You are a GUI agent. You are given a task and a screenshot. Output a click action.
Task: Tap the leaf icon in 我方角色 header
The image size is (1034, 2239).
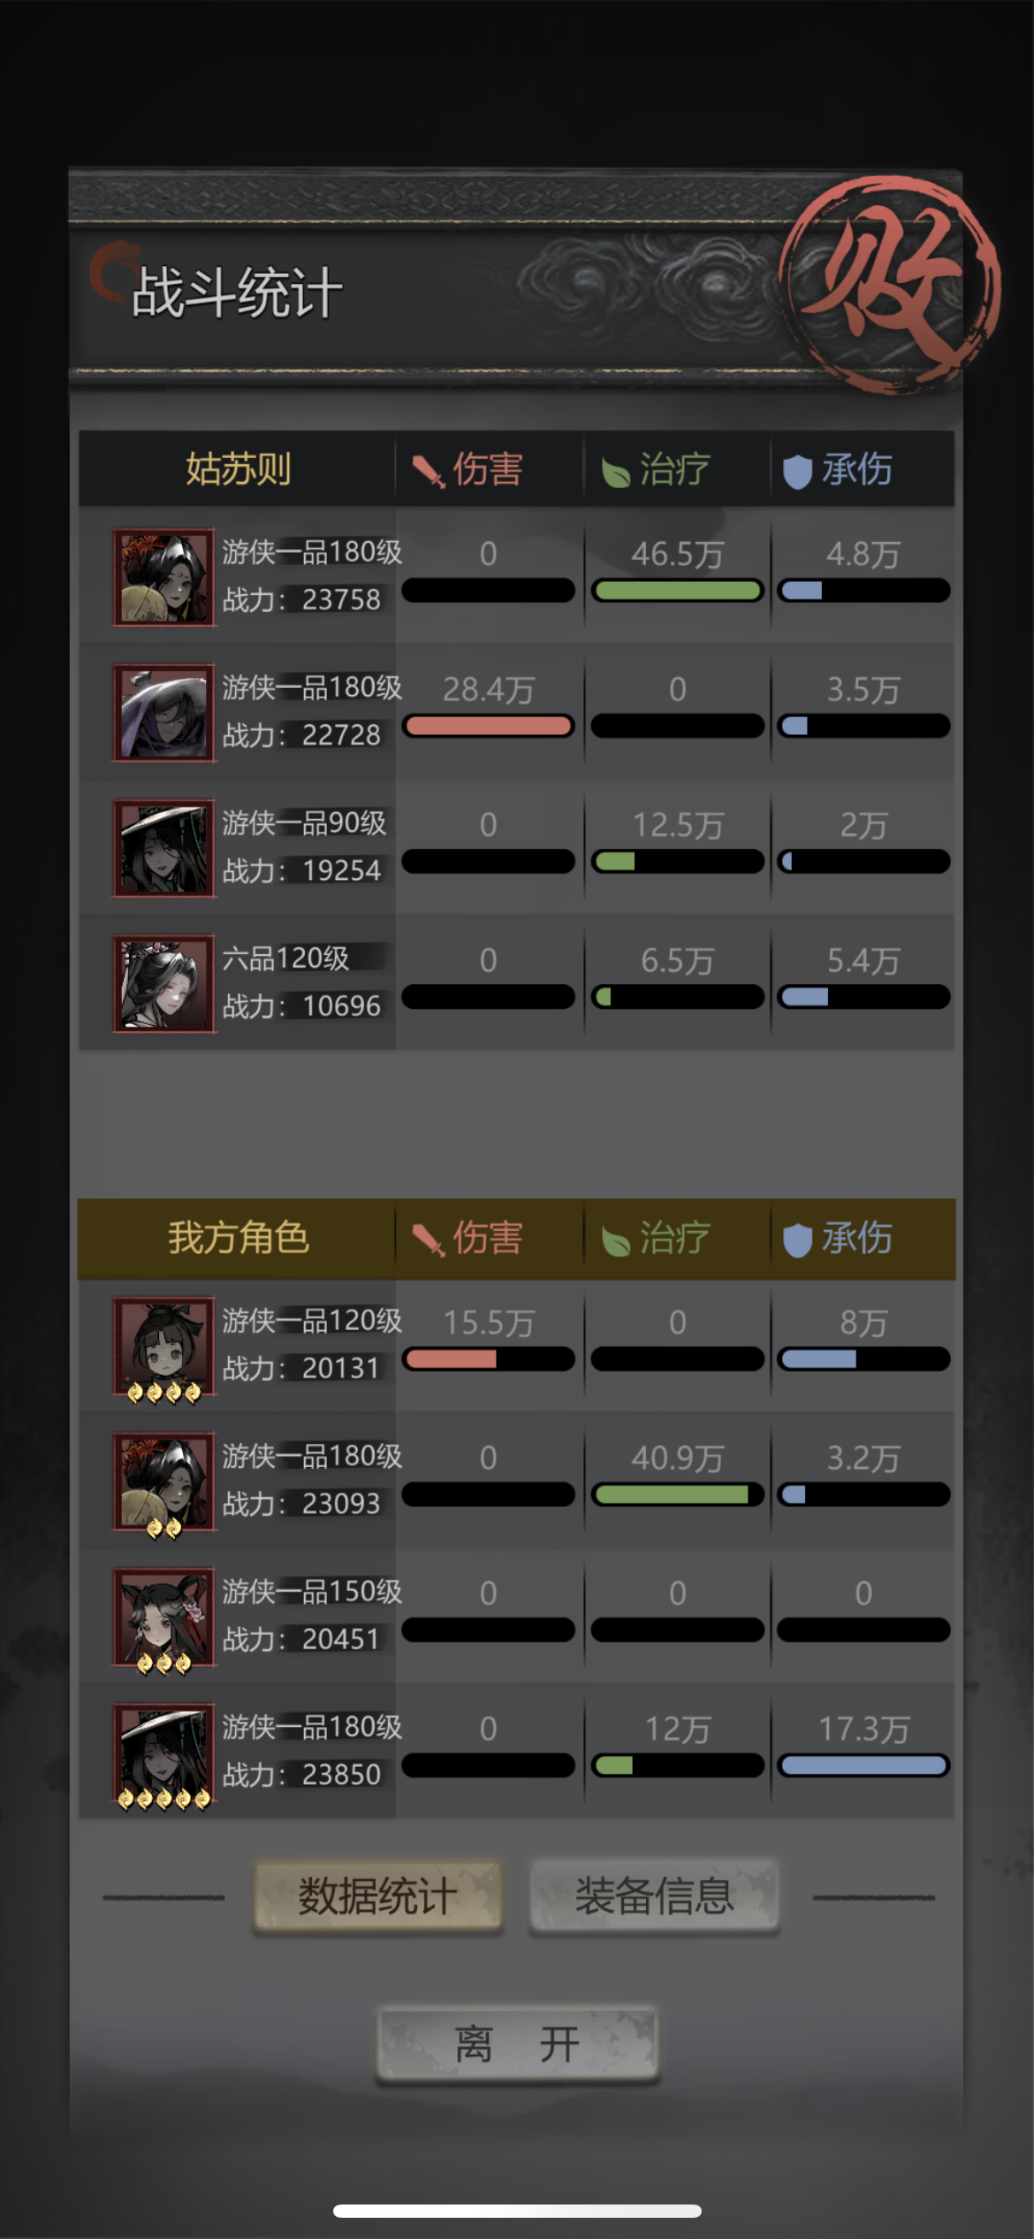point(615,1241)
